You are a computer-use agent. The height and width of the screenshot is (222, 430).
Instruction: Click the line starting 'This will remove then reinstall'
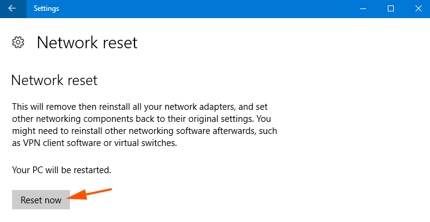point(140,106)
